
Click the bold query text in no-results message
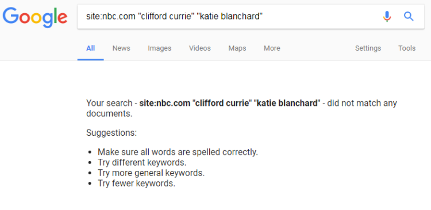click(x=230, y=103)
